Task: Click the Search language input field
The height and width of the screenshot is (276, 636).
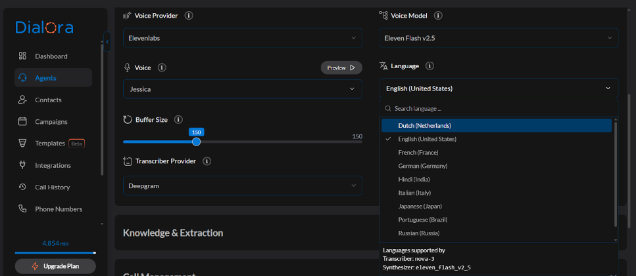Action: [500, 109]
